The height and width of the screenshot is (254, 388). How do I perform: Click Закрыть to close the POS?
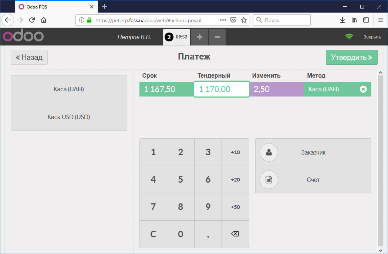pos(372,37)
